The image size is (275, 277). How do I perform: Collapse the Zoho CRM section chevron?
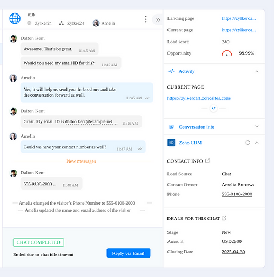click(257, 143)
